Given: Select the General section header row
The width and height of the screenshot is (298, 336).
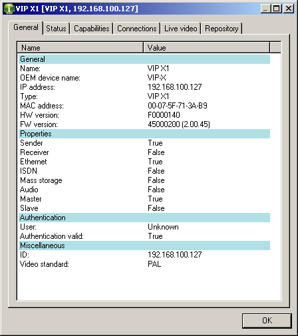Looking at the screenshot, I should tap(144, 59).
